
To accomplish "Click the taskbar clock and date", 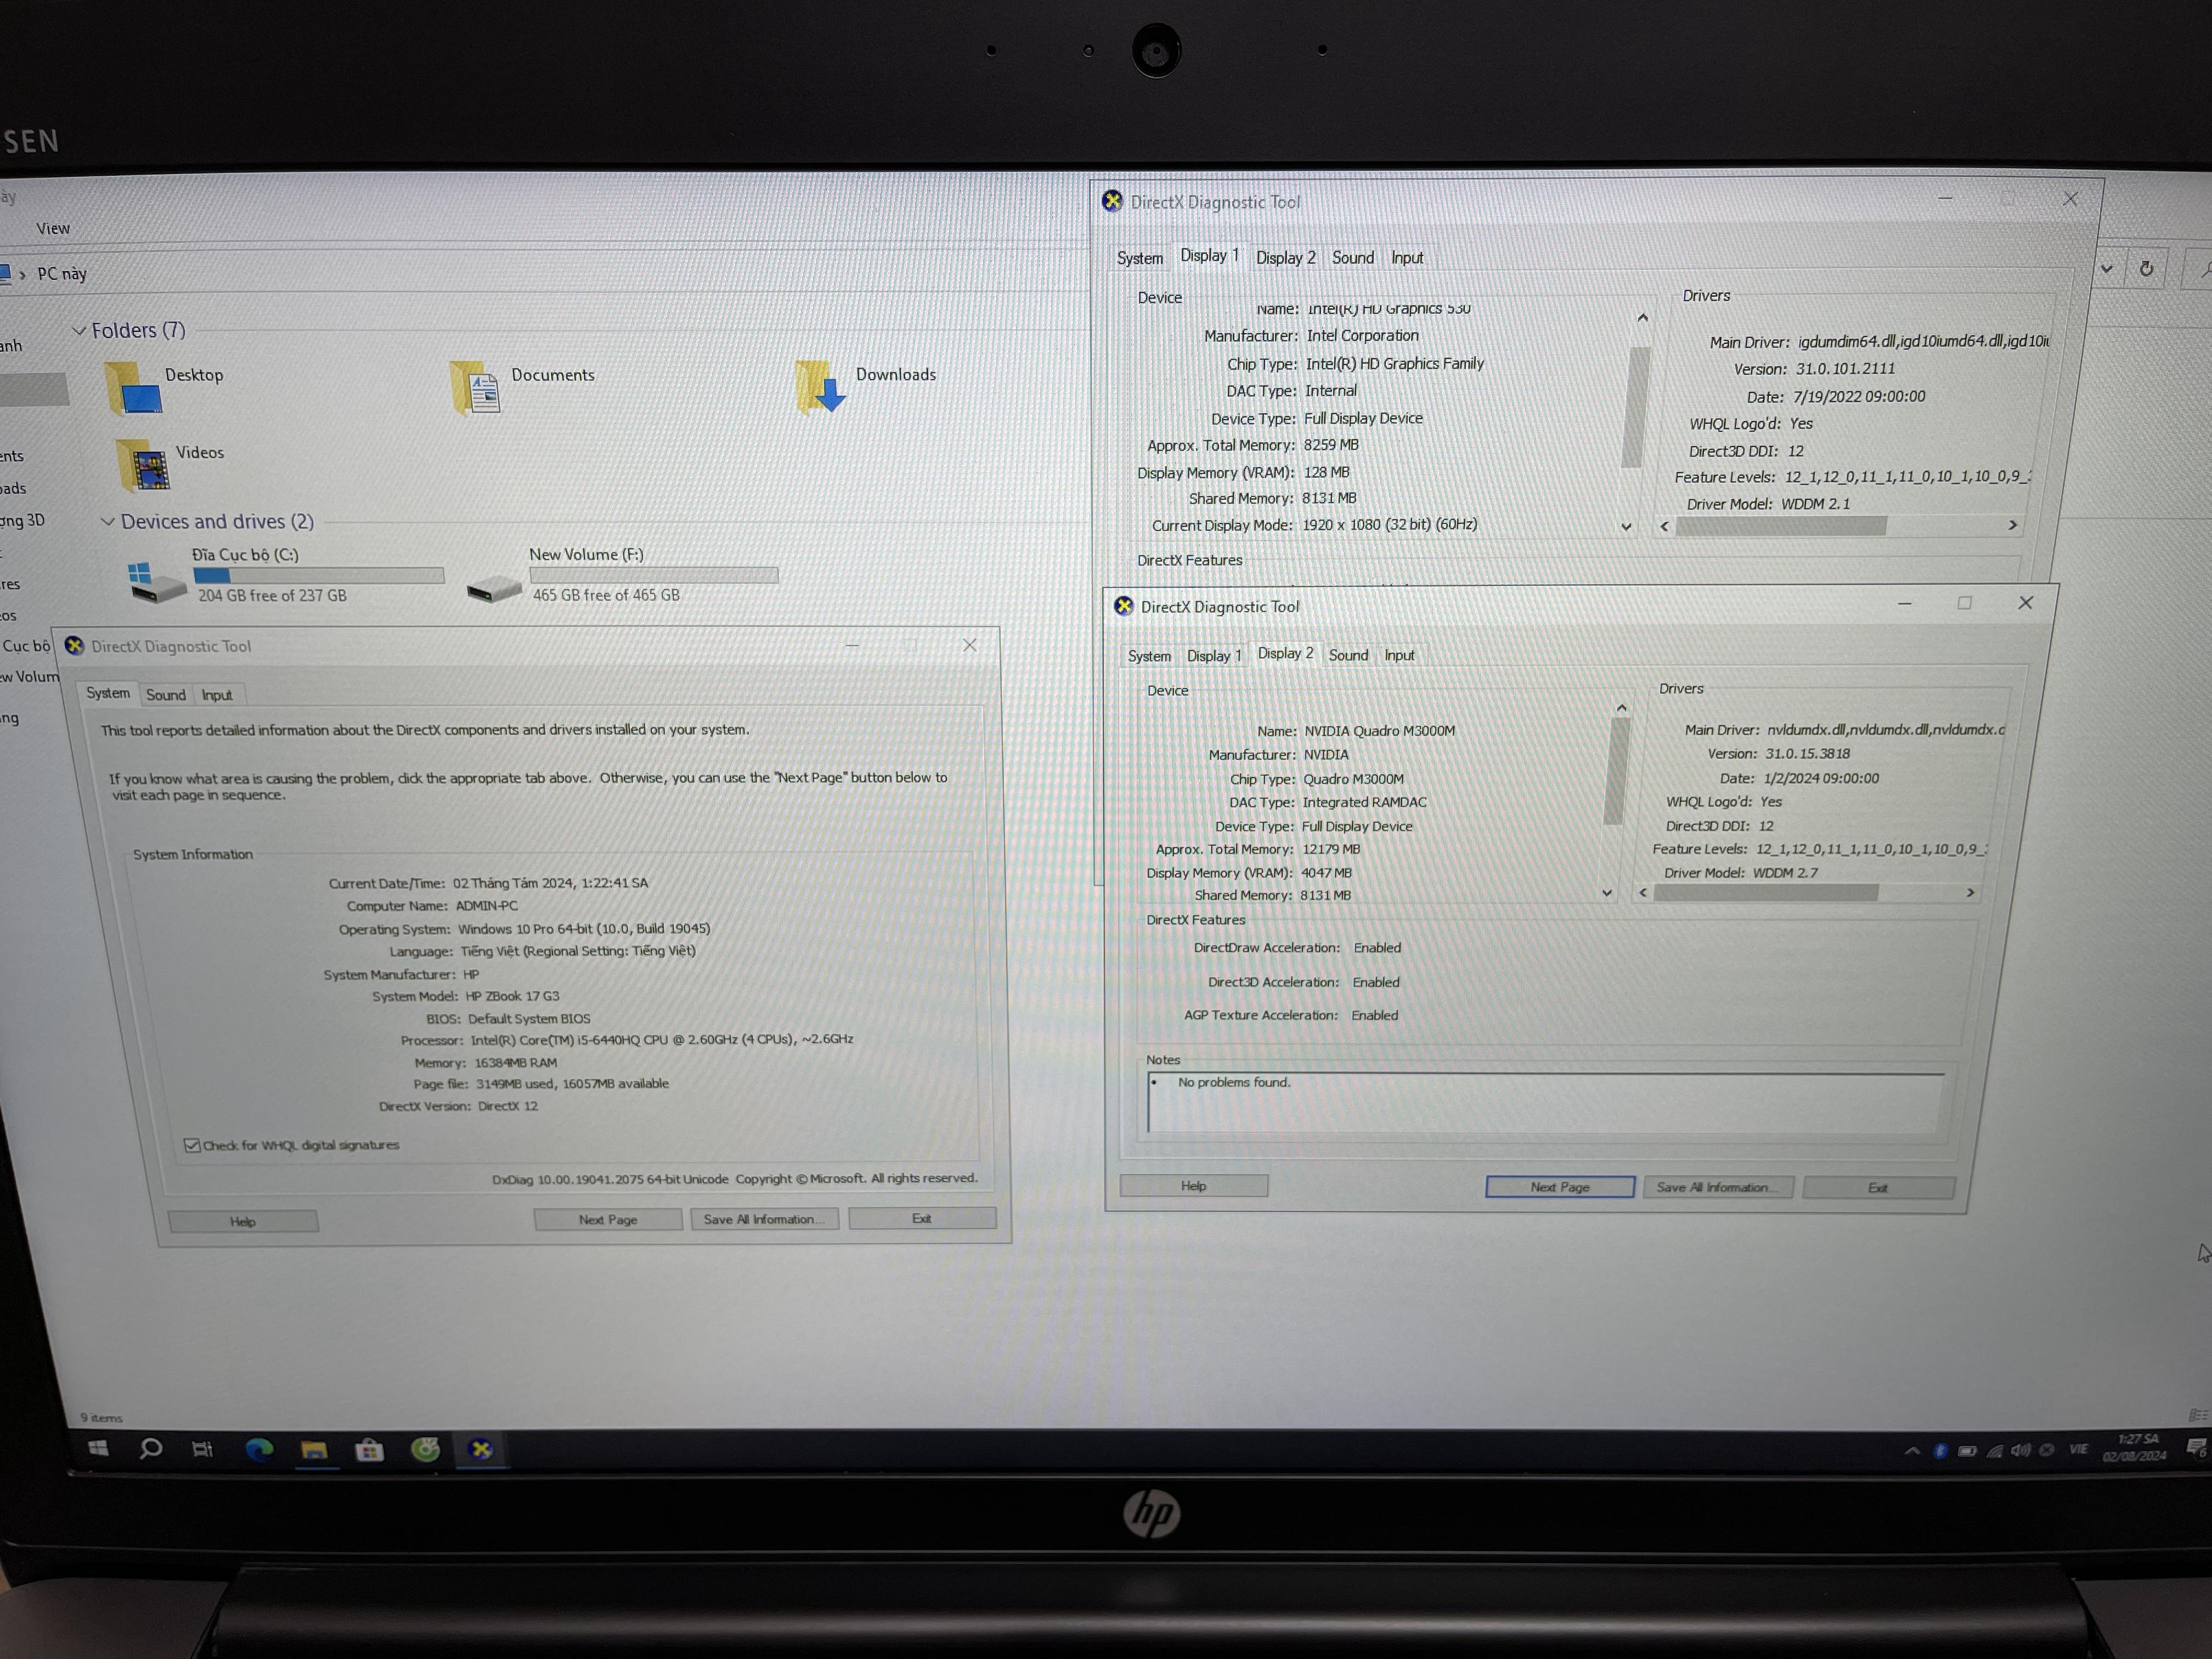I will point(2136,1447).
